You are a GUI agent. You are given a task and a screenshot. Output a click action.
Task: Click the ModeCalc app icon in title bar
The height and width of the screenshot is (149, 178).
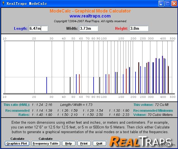pyautogui.click(x=3, y=4)
